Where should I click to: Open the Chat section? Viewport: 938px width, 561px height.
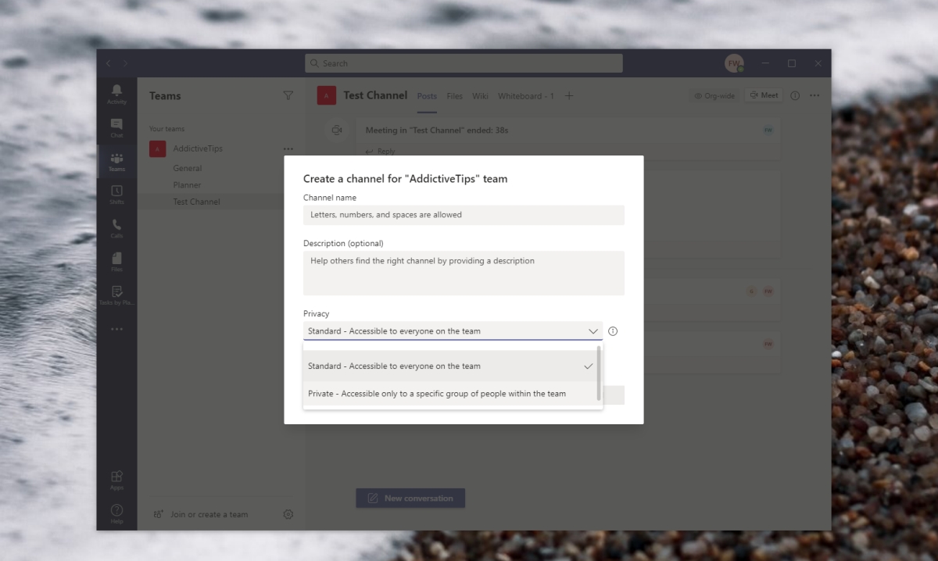tap(116, 127)
